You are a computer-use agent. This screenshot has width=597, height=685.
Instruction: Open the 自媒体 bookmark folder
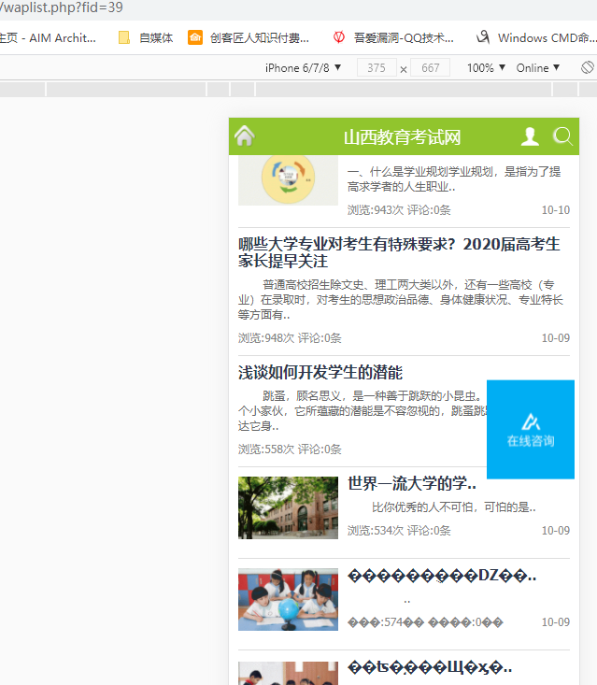(146, 38)
